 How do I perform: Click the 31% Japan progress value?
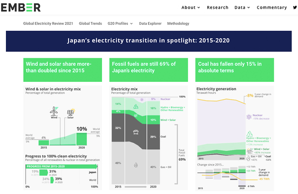(53, 171)
